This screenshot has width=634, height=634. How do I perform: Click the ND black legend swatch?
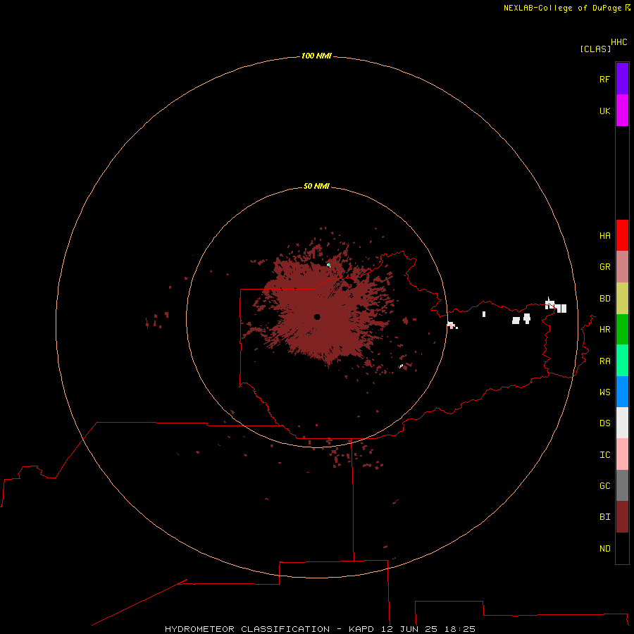tap(622, 548)
